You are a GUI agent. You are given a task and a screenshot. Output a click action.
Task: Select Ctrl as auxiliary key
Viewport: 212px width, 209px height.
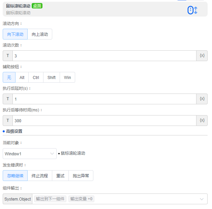click(x=36, y=77)
